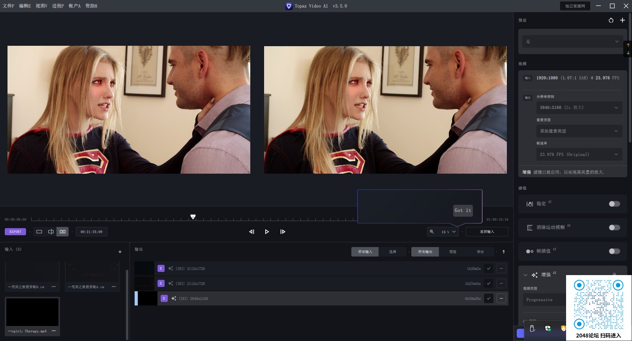The image size is (632, 341).
Task: Click the security shield tray icon
Action: (548, 328)
